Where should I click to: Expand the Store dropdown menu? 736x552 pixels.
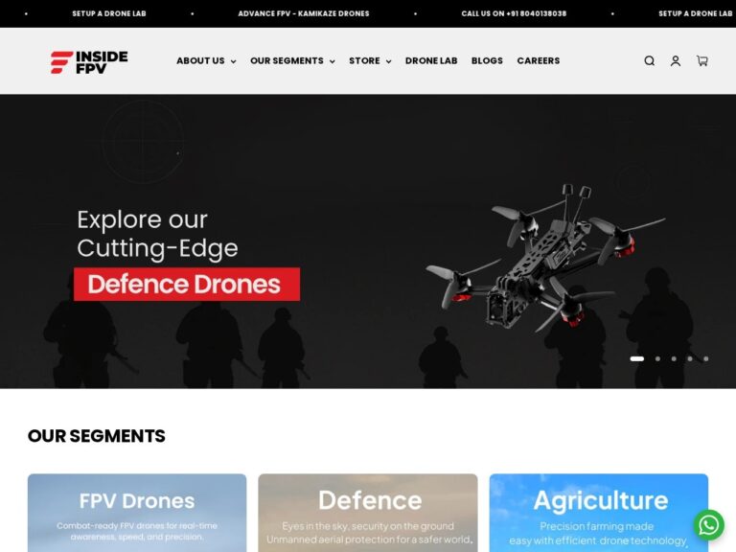(x=370, y=60)
